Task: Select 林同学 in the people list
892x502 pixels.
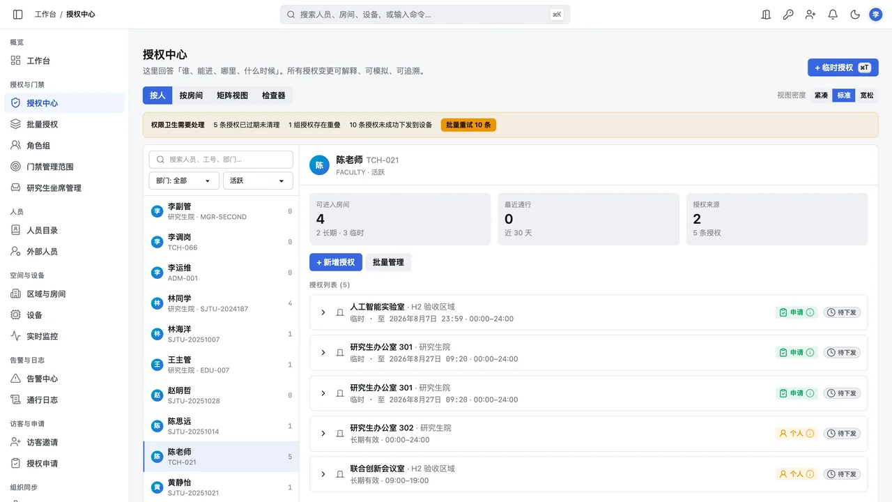Action: click(x=221, y=303)
